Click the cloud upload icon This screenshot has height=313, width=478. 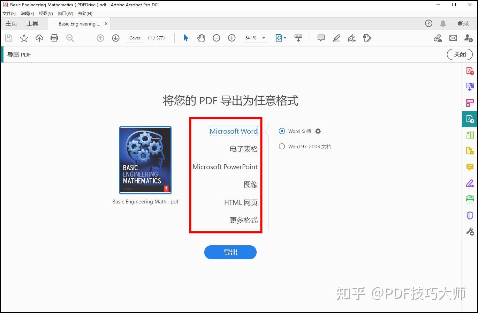(x=39, y=38)
